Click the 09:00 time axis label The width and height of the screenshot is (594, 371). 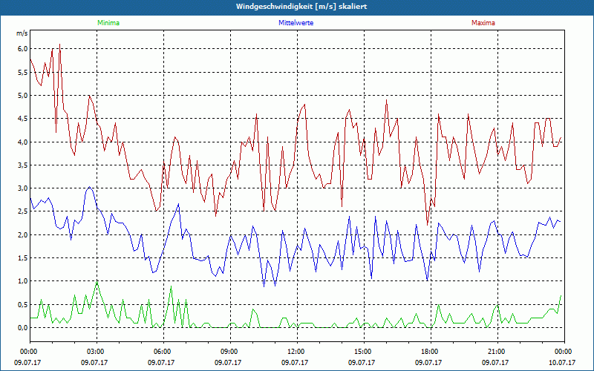[230, 352]
